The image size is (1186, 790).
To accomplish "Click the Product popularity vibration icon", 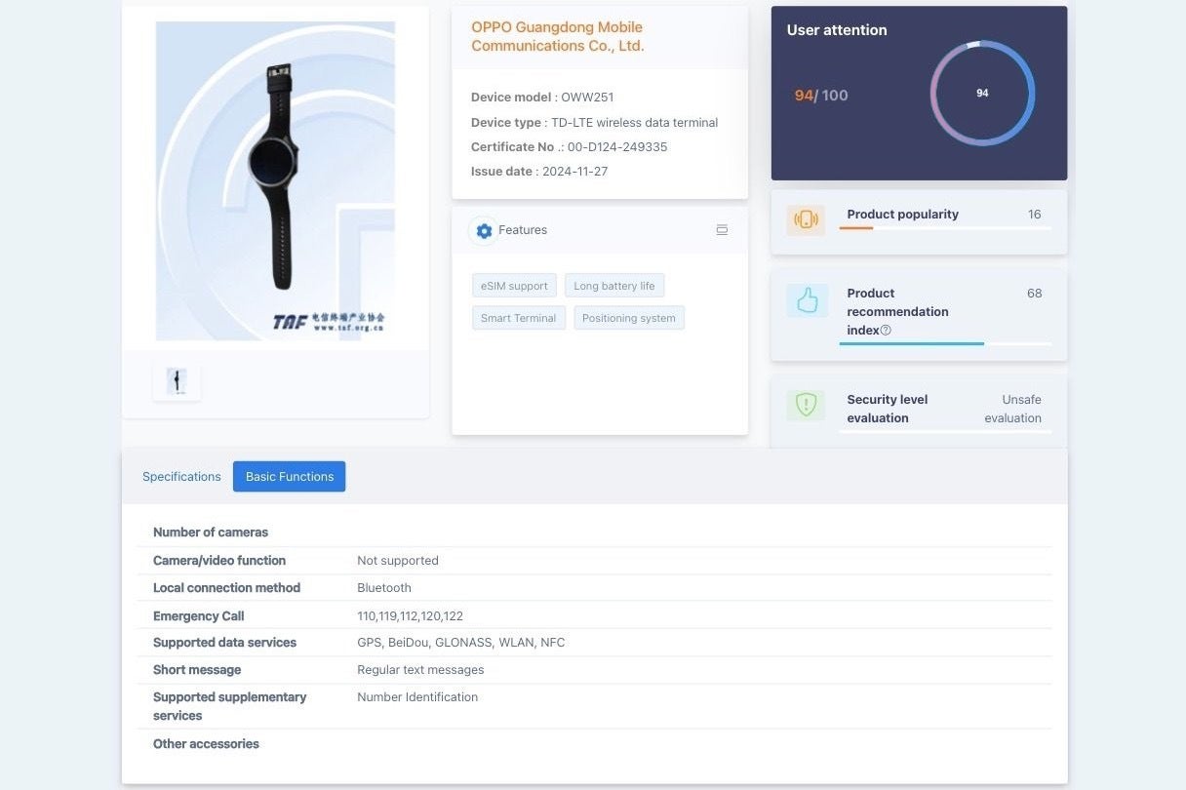I will pos(806,219).
